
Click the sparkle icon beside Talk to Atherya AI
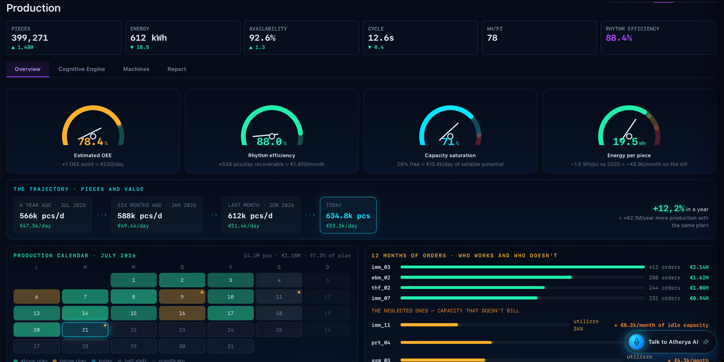click(706, 342)
